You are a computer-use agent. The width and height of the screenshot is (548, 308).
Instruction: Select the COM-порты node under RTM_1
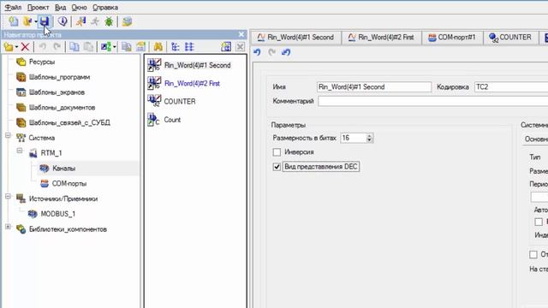69,183
